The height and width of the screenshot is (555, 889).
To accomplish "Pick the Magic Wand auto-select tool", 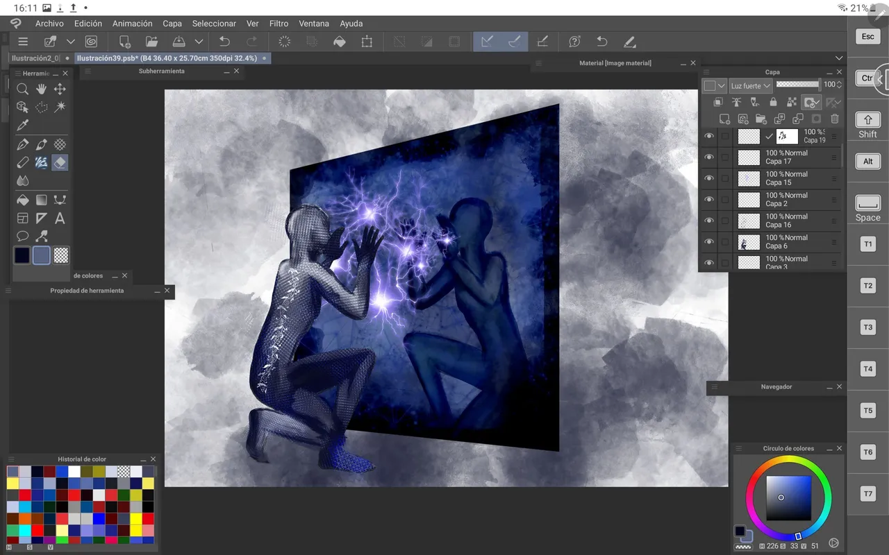I will [x=60, y=107].
